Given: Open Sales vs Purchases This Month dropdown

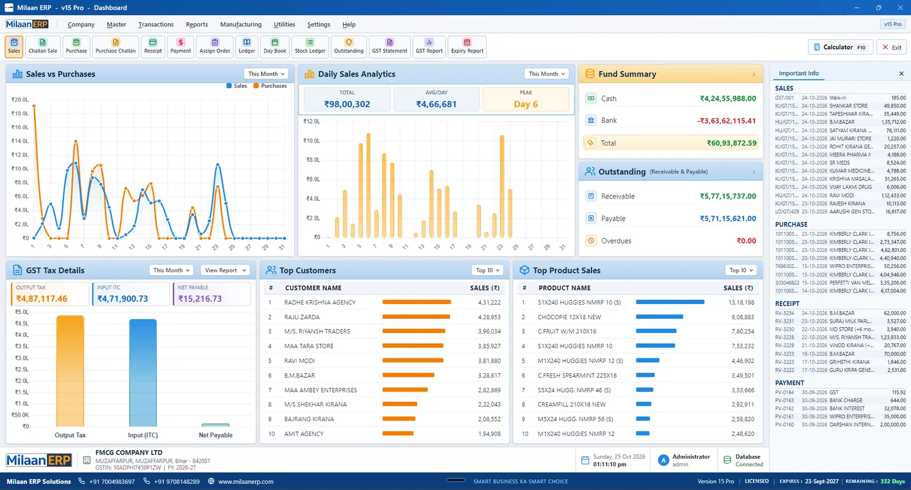Looking at the screenshot, I should (266, 74).
